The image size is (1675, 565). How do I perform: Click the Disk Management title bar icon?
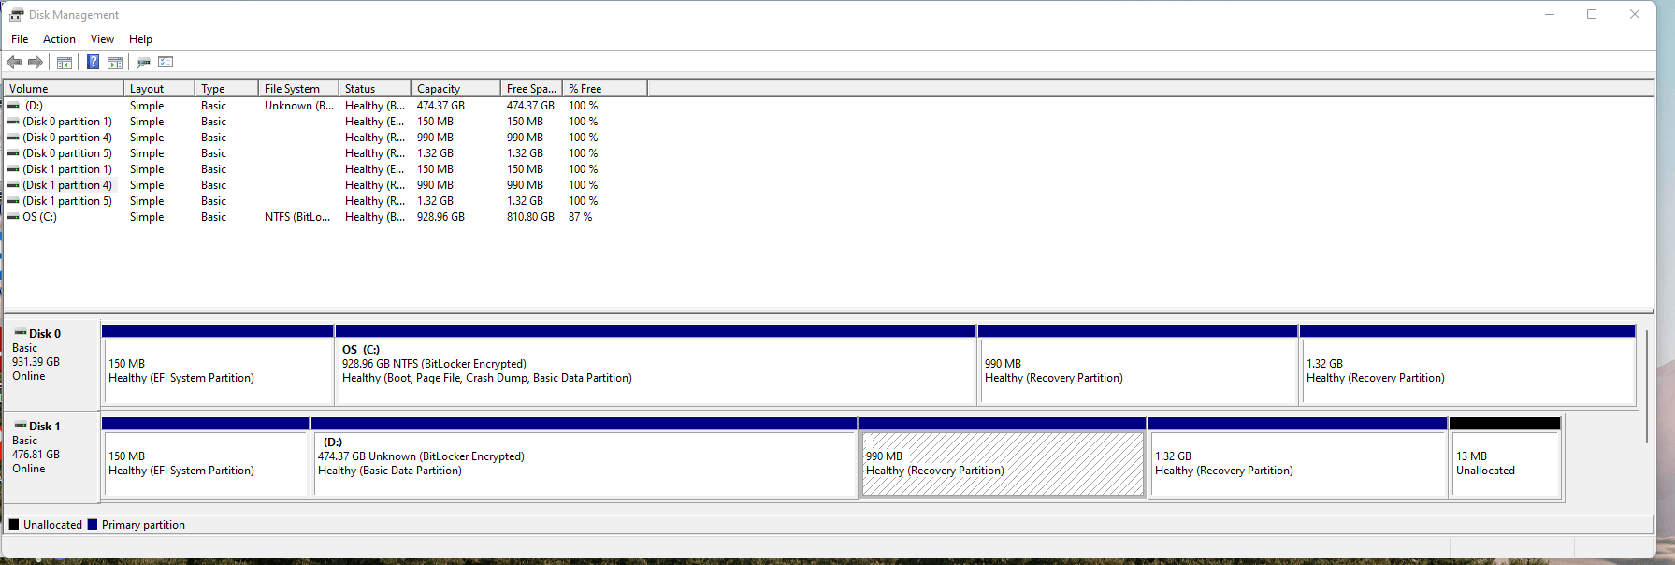click(x=16, y=14)
